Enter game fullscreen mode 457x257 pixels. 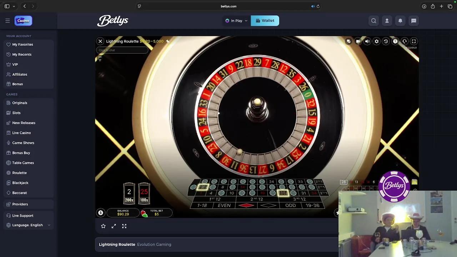[414, 41]
